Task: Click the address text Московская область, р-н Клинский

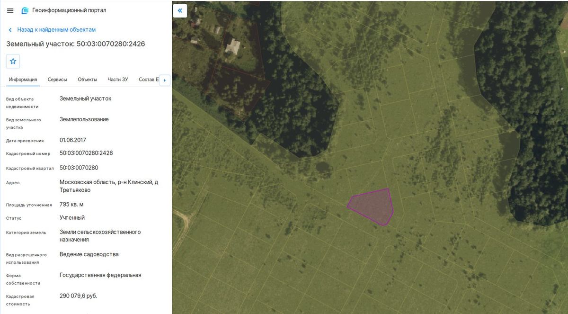Action: point(106,182)
